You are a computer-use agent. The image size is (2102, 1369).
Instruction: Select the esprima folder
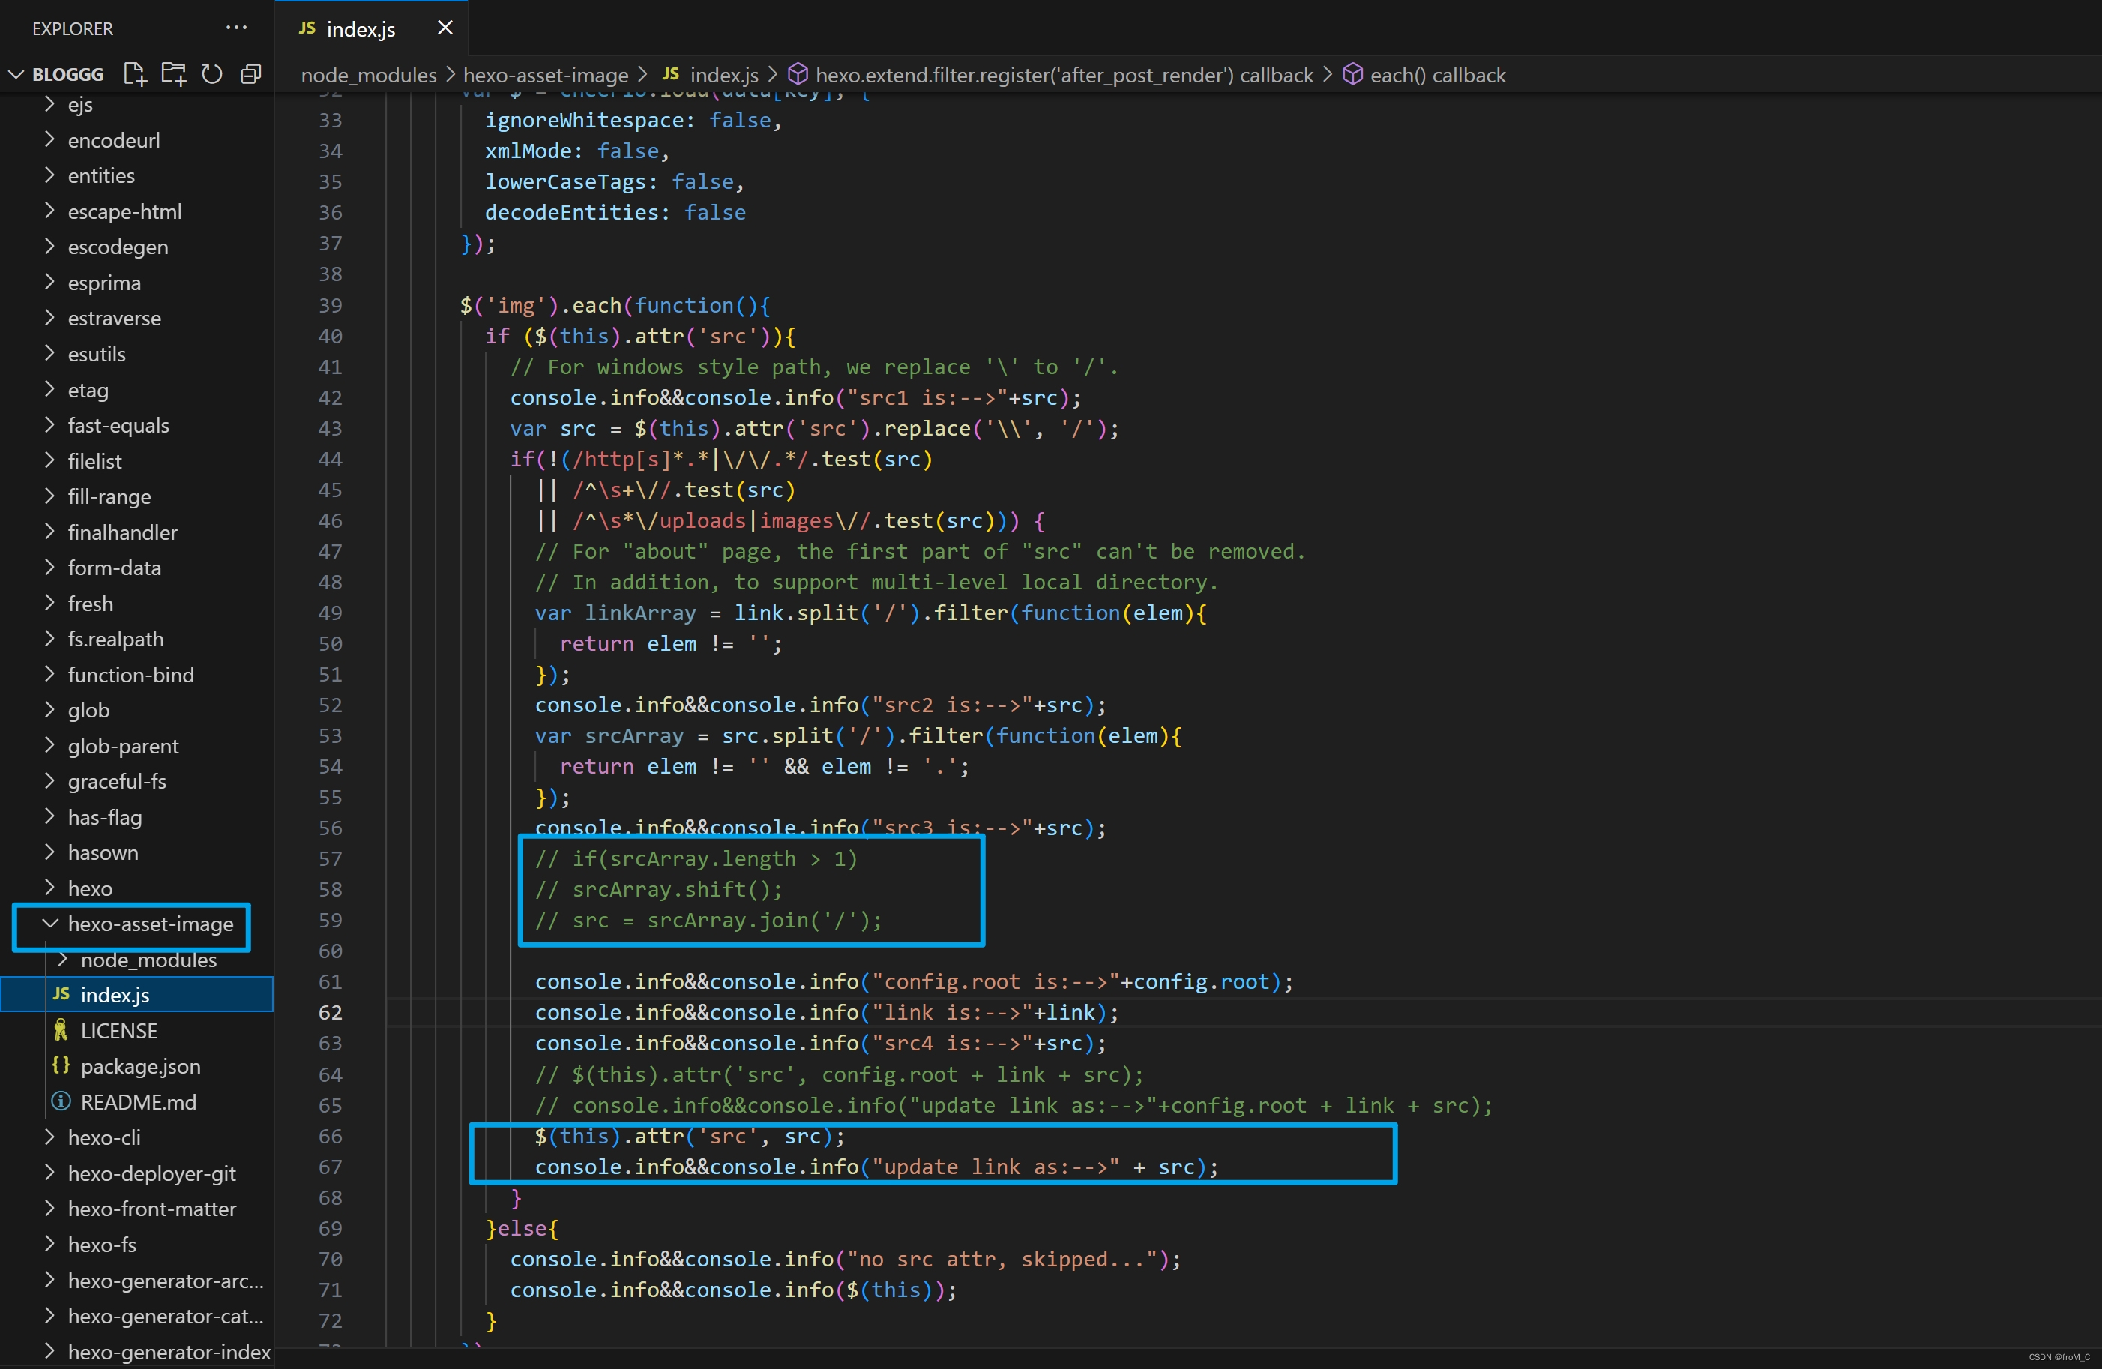pyautogui.click(x=104, y=283)
